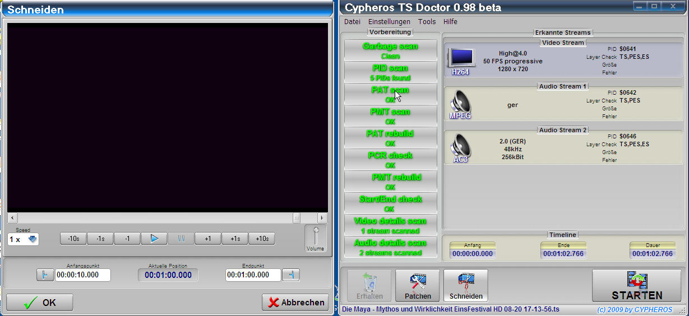Click Audio Stream 1 PID $0642 value

[x=628, y=93]
